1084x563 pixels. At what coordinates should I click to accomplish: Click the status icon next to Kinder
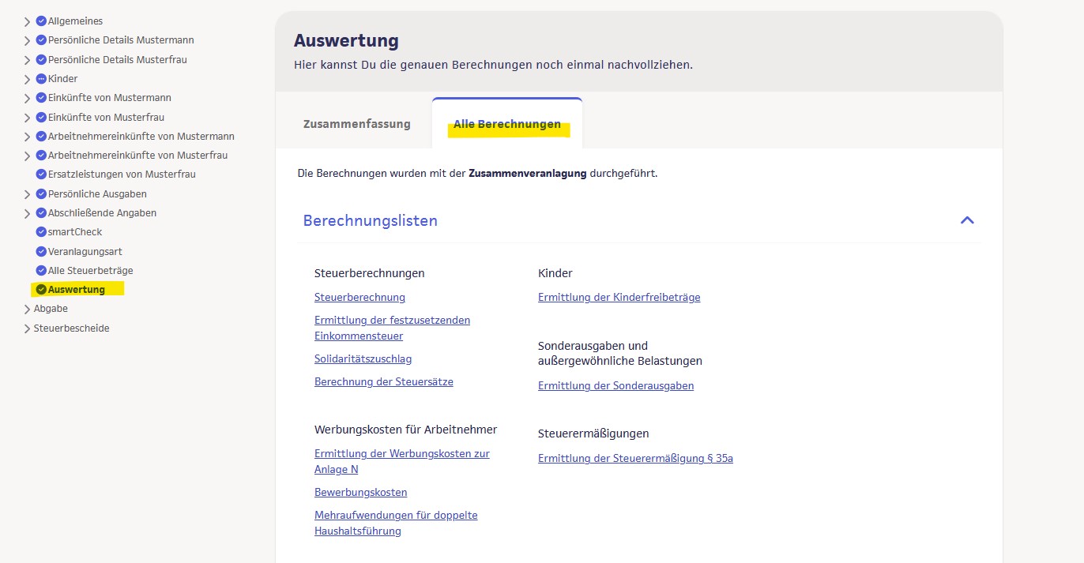pyautogui.click(x=41, y=79)
